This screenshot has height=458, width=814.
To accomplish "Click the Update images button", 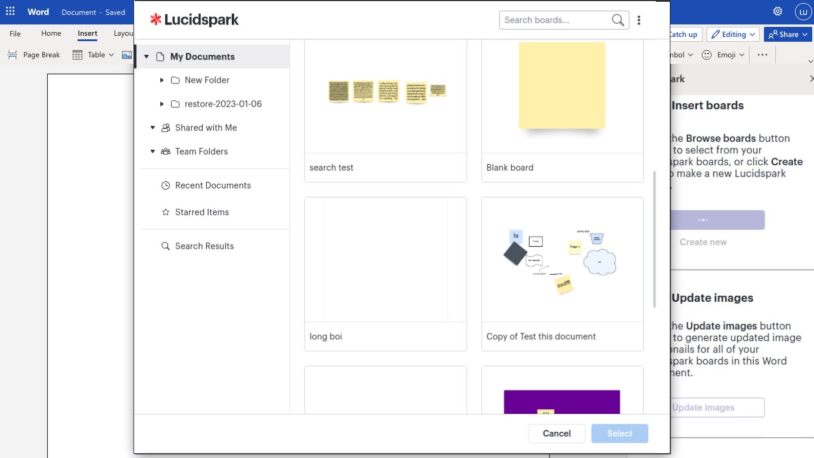I will click(717, 408).
